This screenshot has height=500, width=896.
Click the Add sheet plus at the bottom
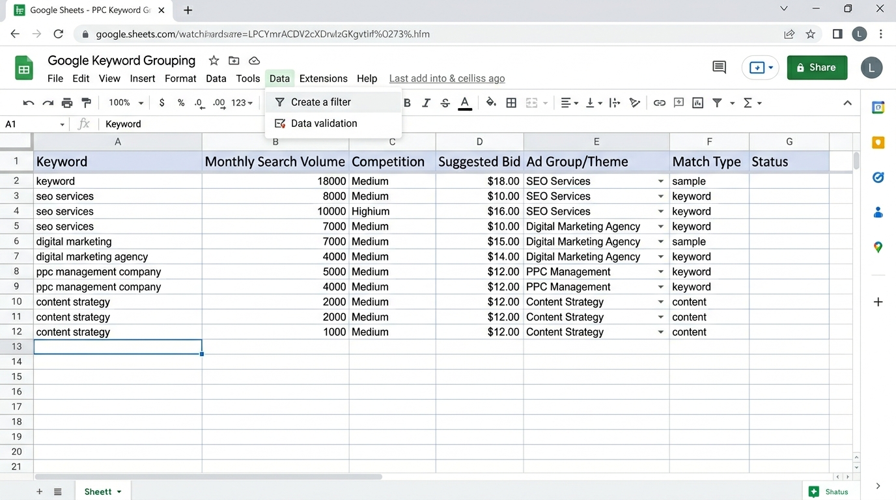point(40,492)
